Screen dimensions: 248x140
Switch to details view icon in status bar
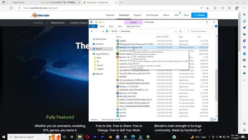pos(212,119)
